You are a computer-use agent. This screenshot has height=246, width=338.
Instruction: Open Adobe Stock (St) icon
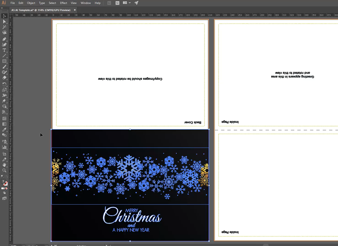[118, 3]
